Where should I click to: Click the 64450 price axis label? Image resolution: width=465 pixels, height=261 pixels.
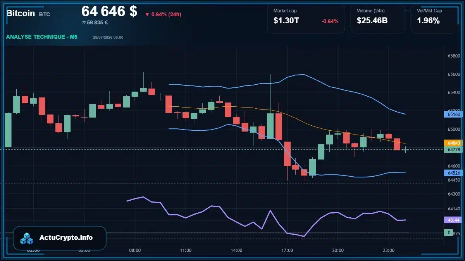coord(454,180)
